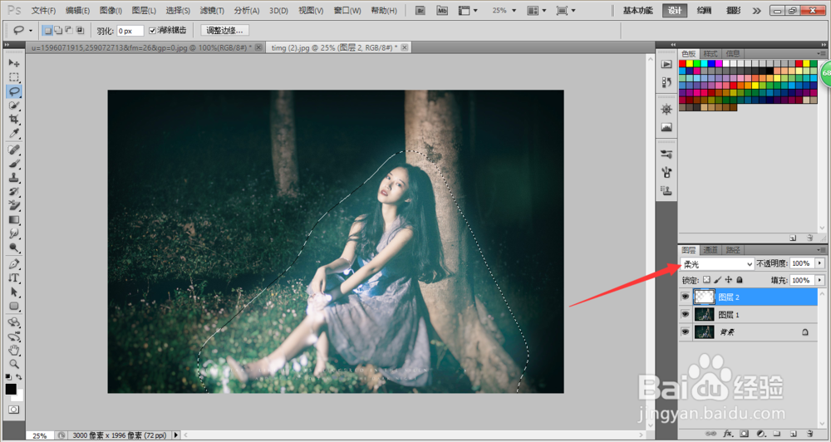Select the Eyedropper tool
The height and width of the screenshot is (442, 831).
[14, 133]
